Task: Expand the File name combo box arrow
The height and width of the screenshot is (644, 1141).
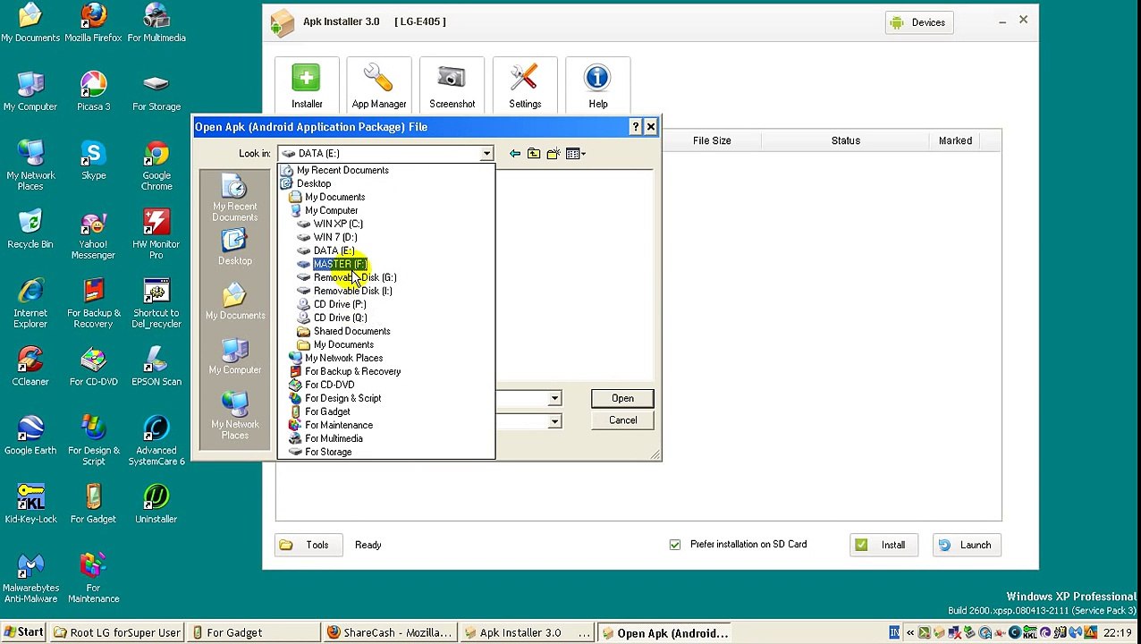Action: pos(554,399)
